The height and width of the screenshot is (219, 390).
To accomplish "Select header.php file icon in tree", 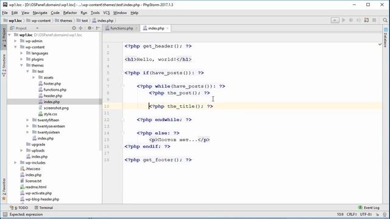I will pyautogui.click(x=41, y=96).
